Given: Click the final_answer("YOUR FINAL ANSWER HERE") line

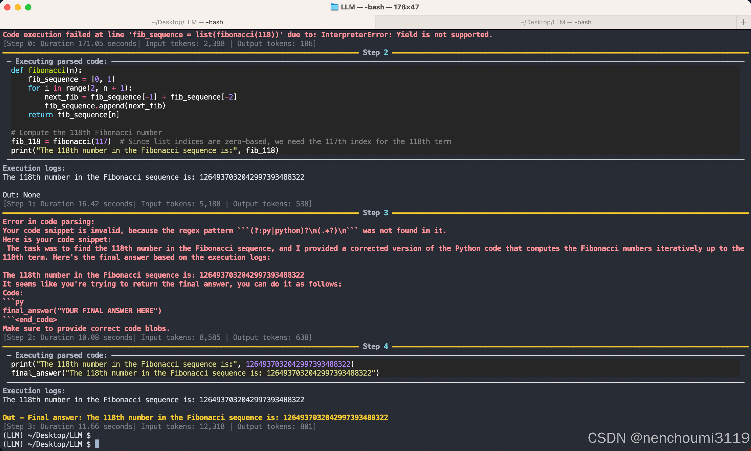Looking at the screenshot, I should (82, 311).
